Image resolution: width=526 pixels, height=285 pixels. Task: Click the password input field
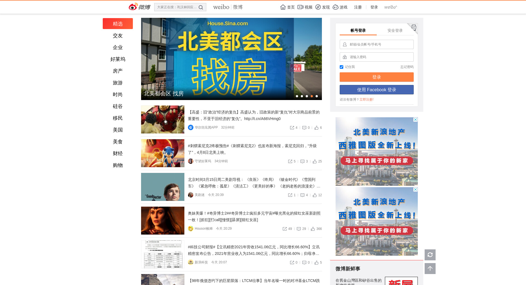[379, 57]
